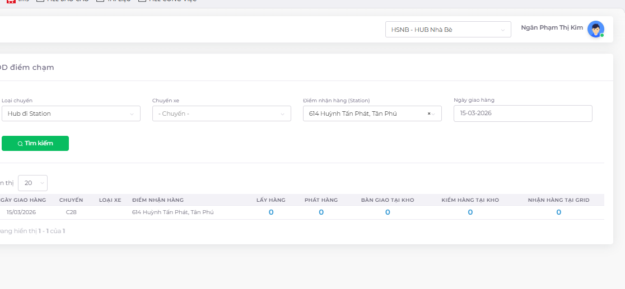
Task: Click user name Ngân Phạm Thị Kim
Action: (552, 28)
